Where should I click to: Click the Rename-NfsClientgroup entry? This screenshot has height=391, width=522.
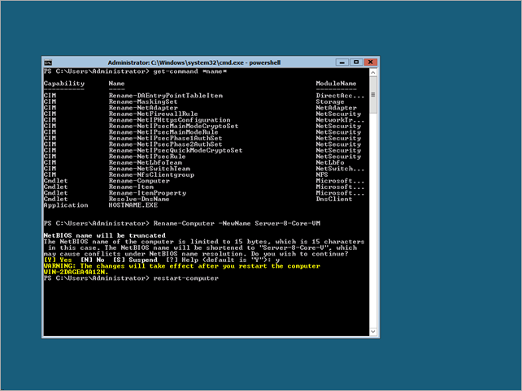[151, 174]
